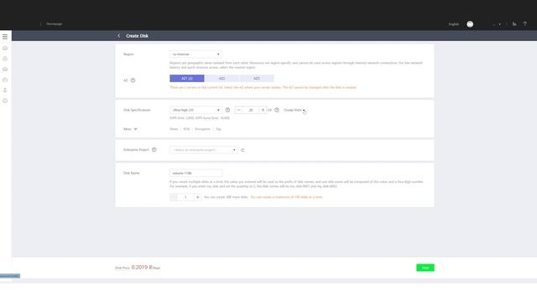Screen dimensions: 537x302
Task: Go back using the arrow beside Create Disk
Action: click(x=119, y=35)
